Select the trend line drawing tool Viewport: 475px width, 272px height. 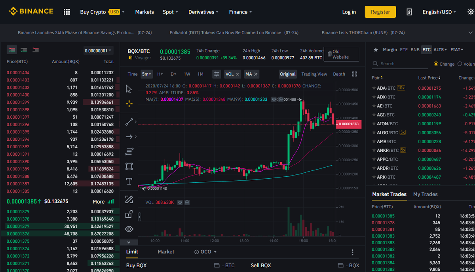[129, 122]
